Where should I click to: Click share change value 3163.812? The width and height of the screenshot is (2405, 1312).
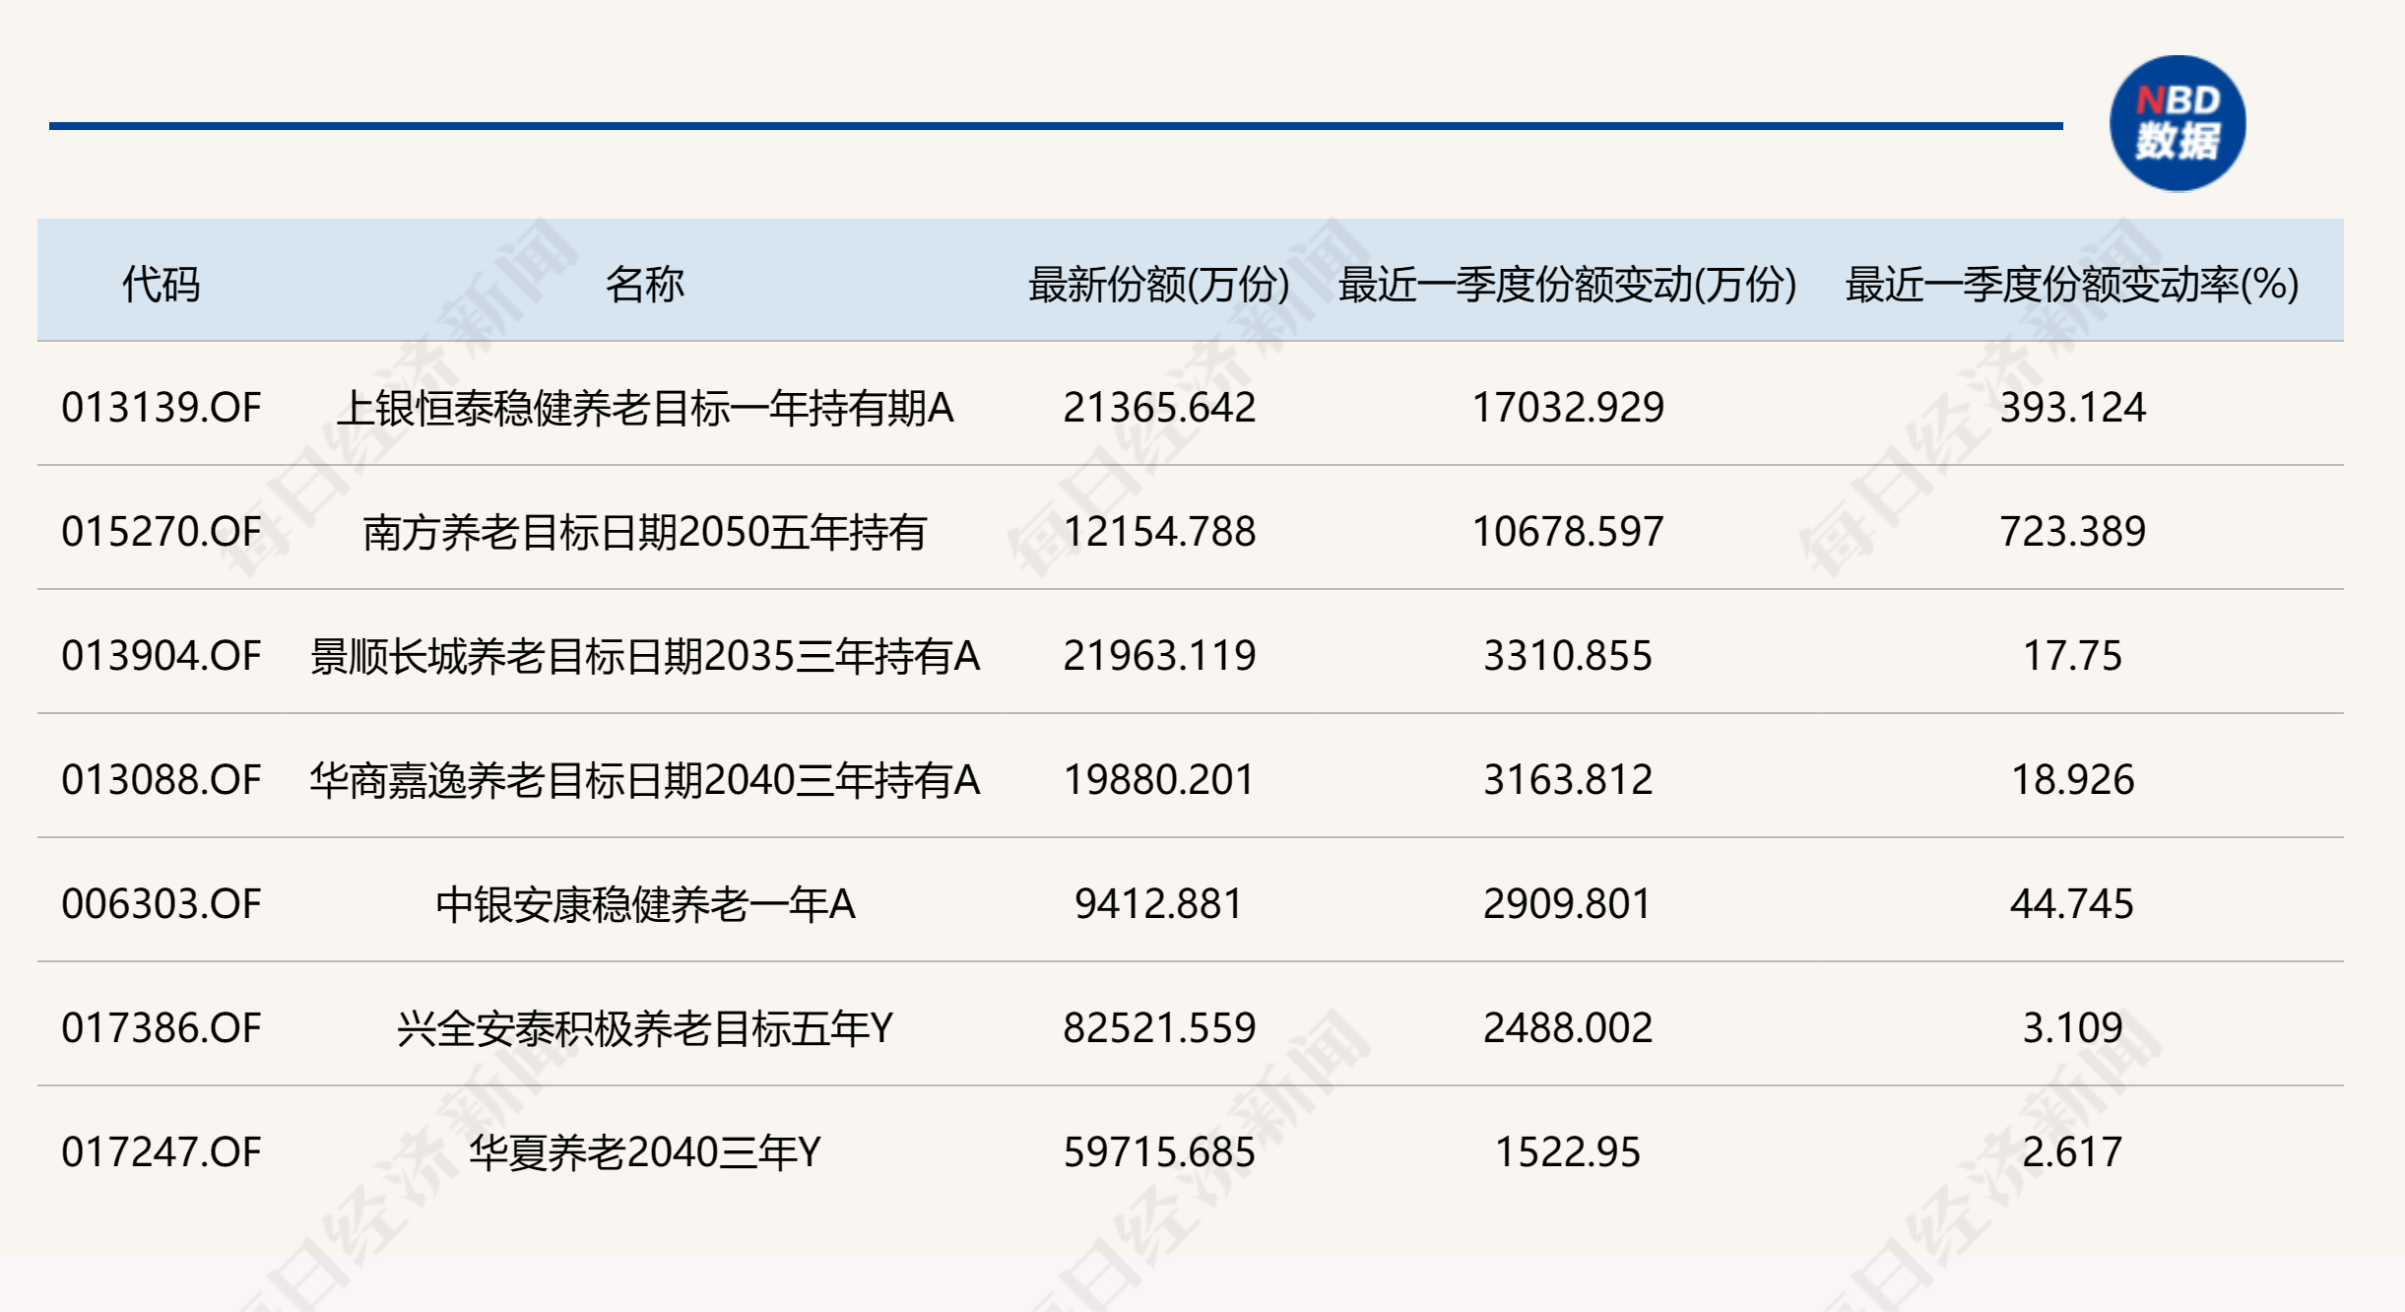pos(1568,779)
